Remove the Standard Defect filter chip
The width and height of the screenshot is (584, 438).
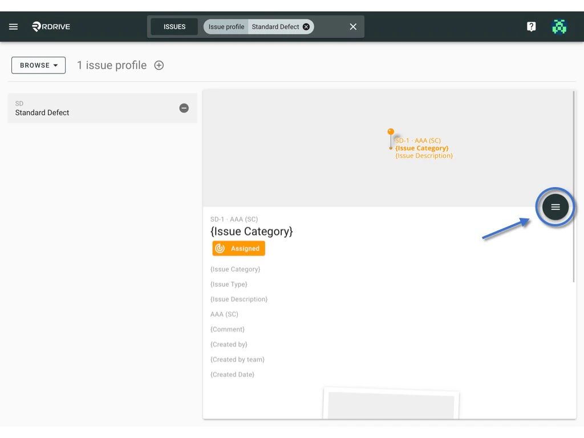pyautogui.click(x=306, y=26)
